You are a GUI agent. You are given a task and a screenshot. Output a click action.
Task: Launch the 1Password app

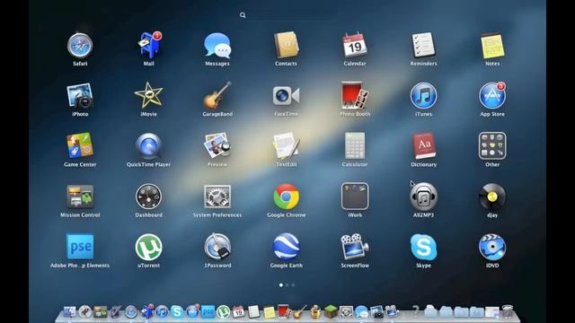point(217,247)
